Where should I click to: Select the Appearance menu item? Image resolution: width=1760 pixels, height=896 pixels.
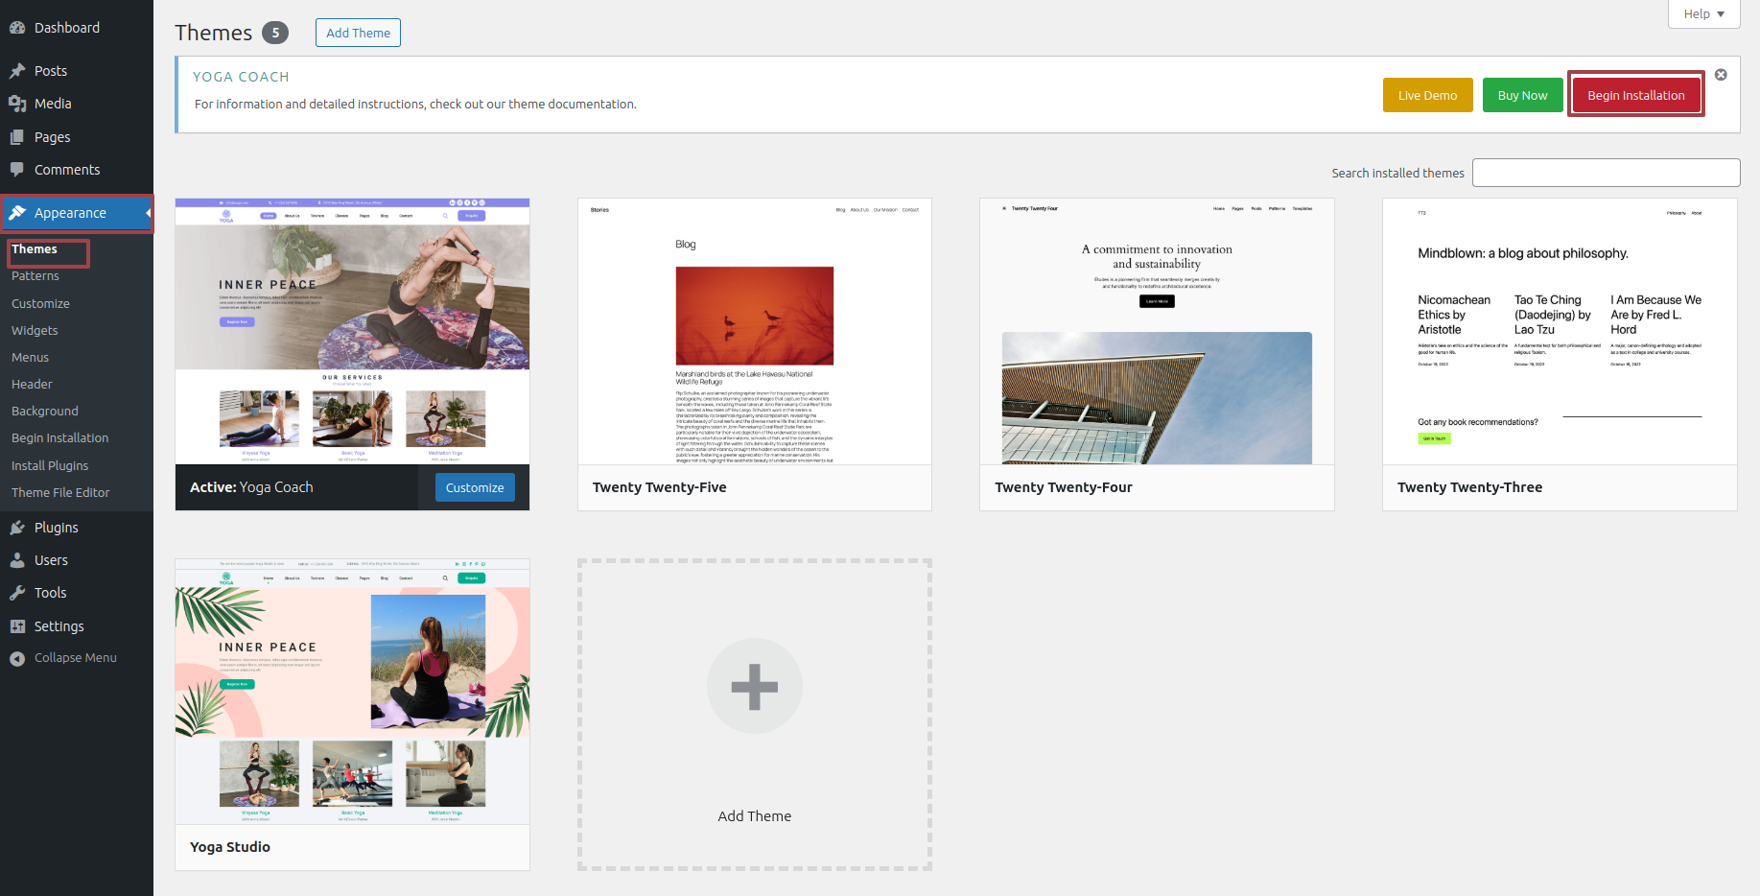point(77,213)
